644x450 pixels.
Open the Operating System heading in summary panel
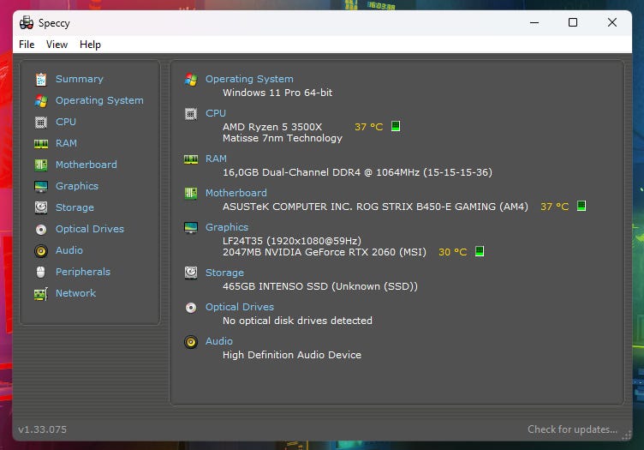(248, 79)
